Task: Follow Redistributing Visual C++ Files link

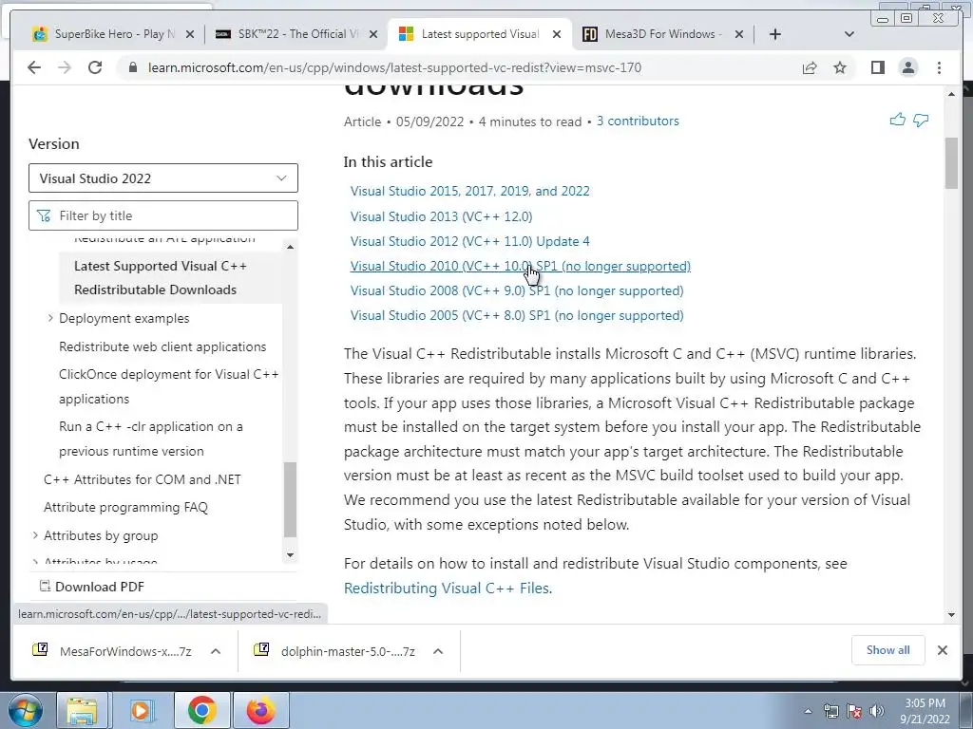Action: (447, 588)
